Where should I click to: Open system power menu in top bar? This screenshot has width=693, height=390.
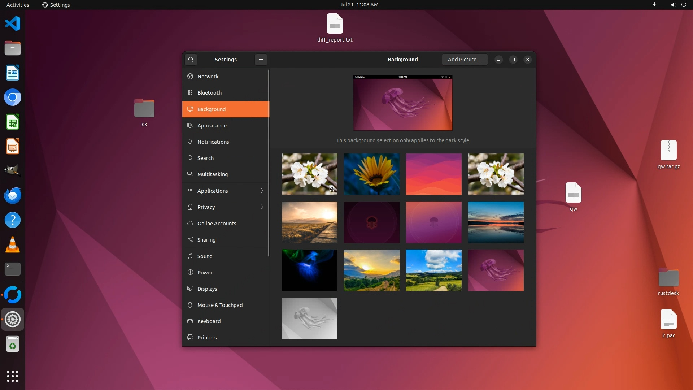coord(684,5)
